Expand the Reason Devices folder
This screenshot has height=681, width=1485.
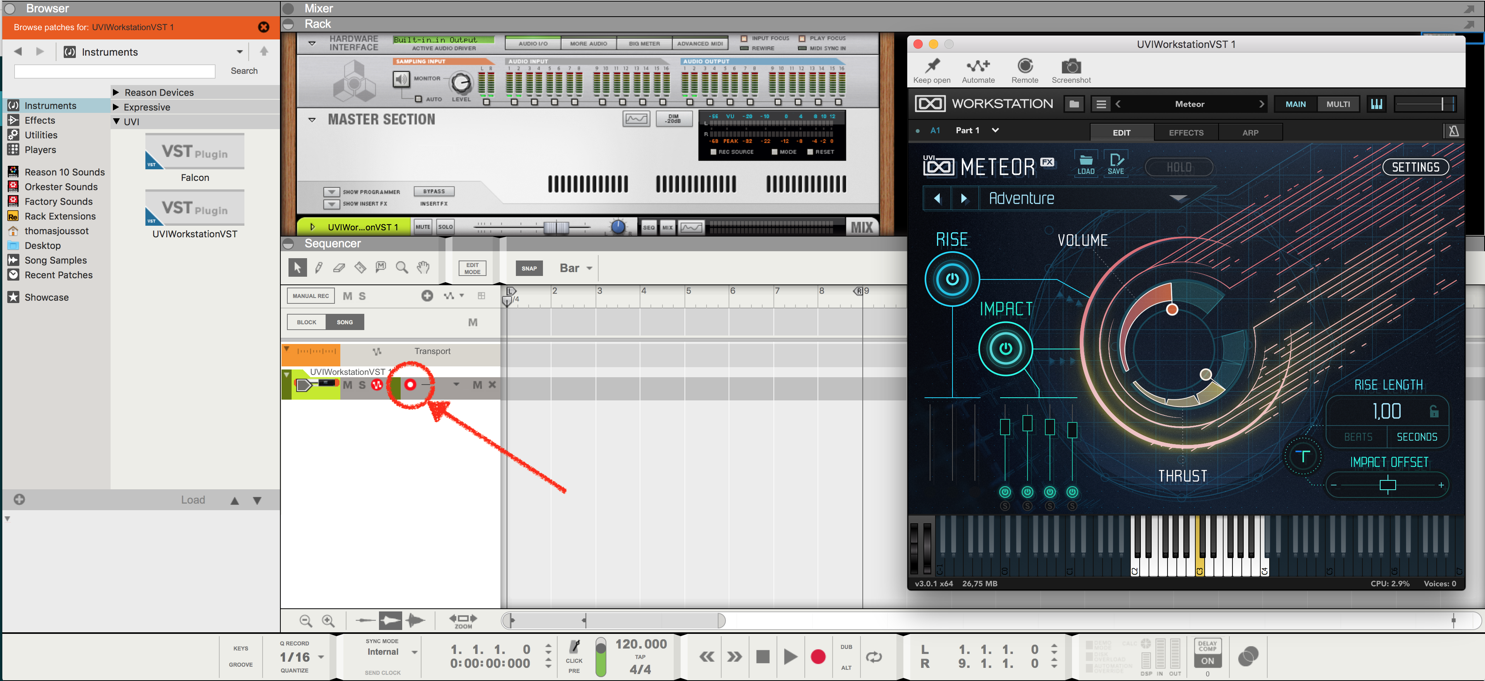click(x=116, y=92)
